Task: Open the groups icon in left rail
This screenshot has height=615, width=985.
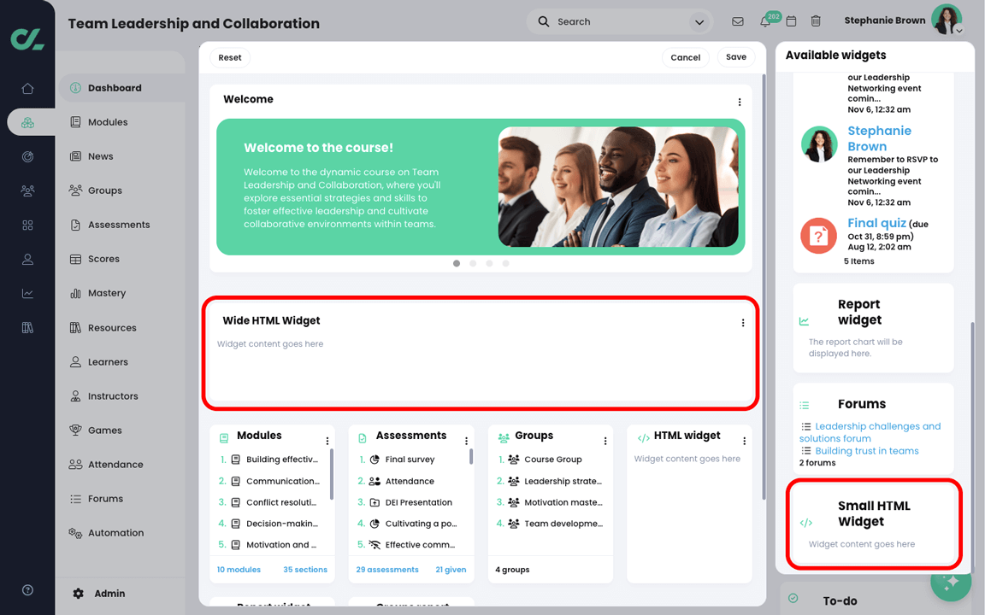Action: point(27,190)
